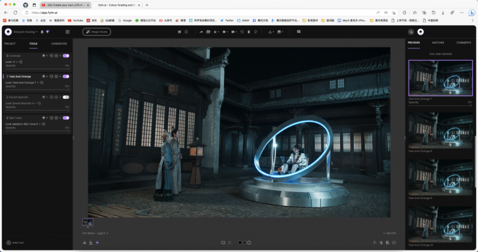Click the Twitter bookmark
Viewport: 478px width, 252px height.
pyautogui.click(x=227, y=20)
